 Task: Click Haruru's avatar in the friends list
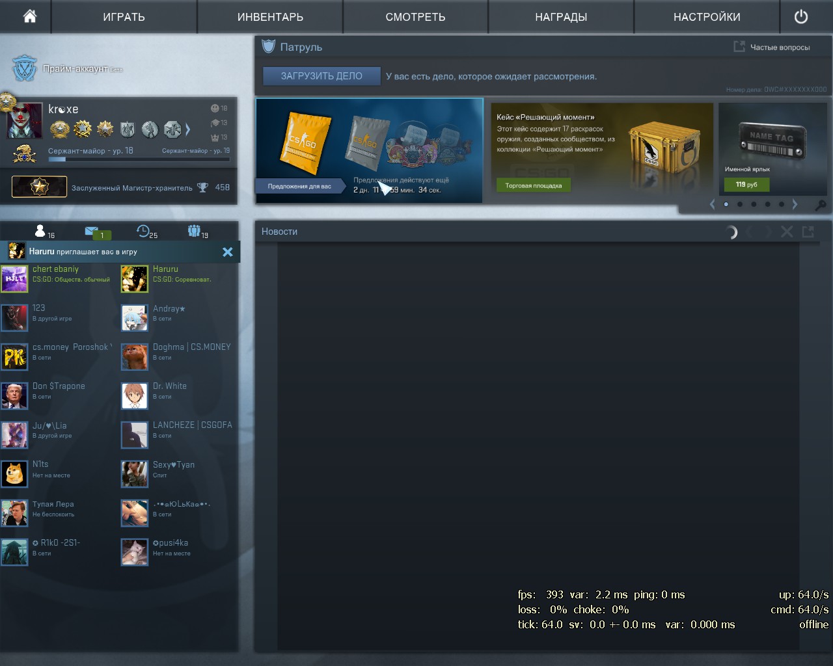[135, 279]
